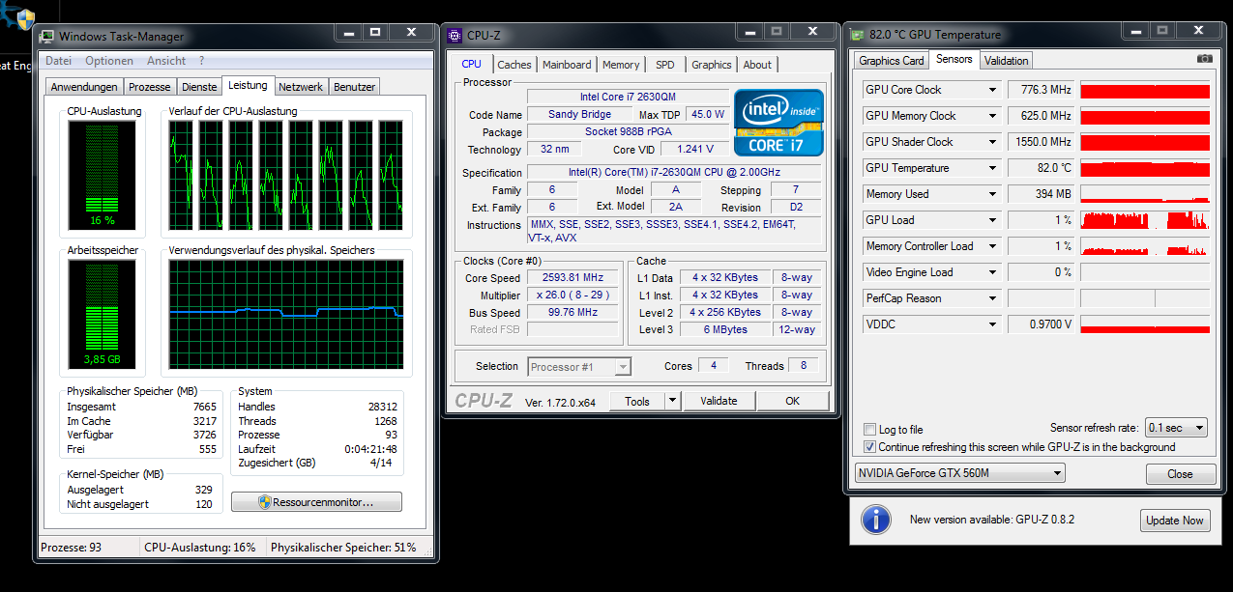Click the GPU-Z camera screenshot icon

tap(1205, 59)
